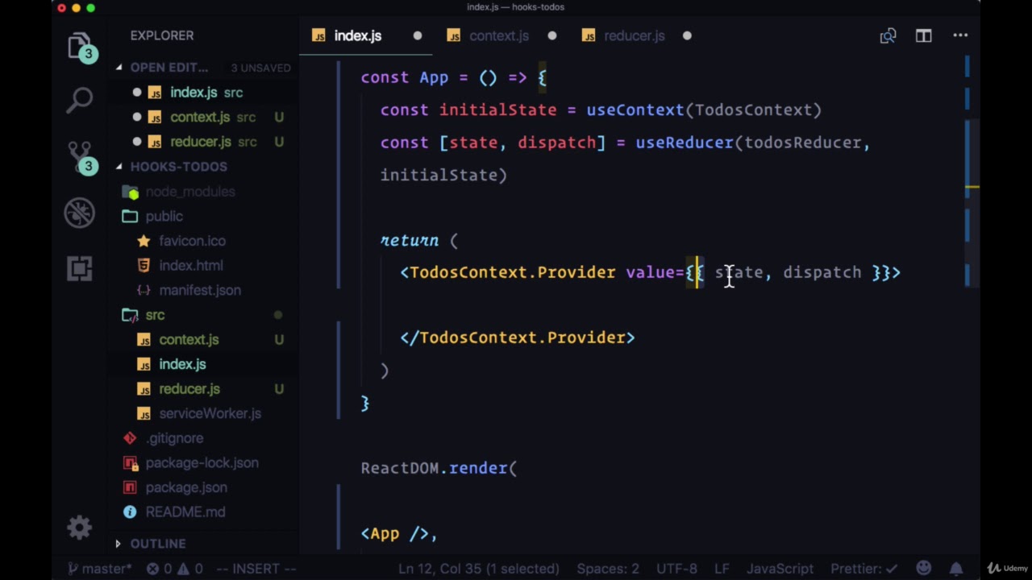Collapse the HOOKS-TODOS folder section
Screen dimensions: 1032x580
click(119, 167)
